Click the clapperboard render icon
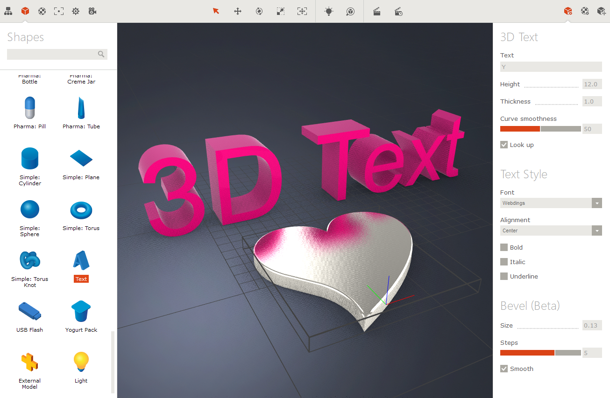The width and height of the screenshot is (610, 398). (x=377, y=11)
